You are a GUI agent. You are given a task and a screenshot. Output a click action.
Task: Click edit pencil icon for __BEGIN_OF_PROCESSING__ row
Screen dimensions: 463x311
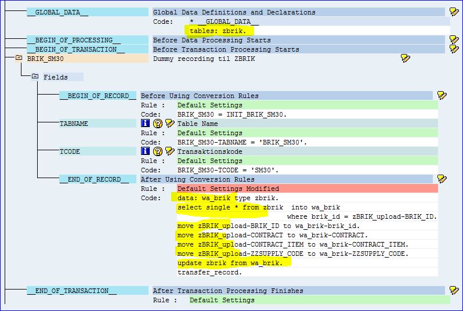(454, 39)
